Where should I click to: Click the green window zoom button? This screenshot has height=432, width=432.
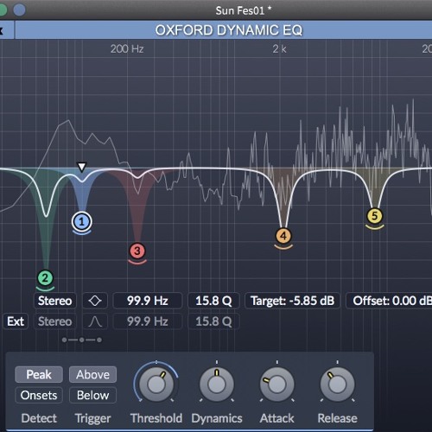tap(3, 10)
